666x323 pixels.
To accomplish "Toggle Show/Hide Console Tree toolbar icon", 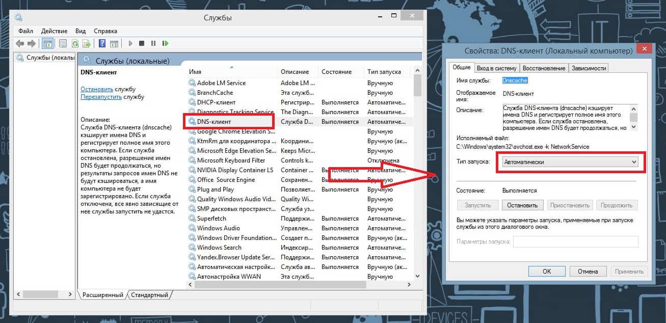I will coord(47,44).
